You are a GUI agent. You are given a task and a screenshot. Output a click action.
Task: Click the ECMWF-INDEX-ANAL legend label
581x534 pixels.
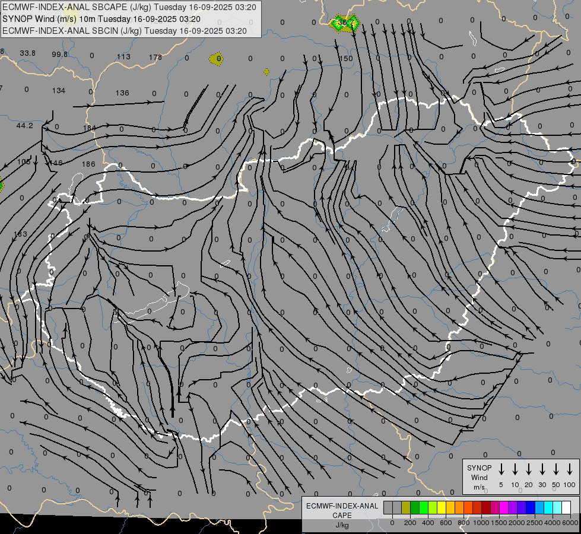(342, 506)
